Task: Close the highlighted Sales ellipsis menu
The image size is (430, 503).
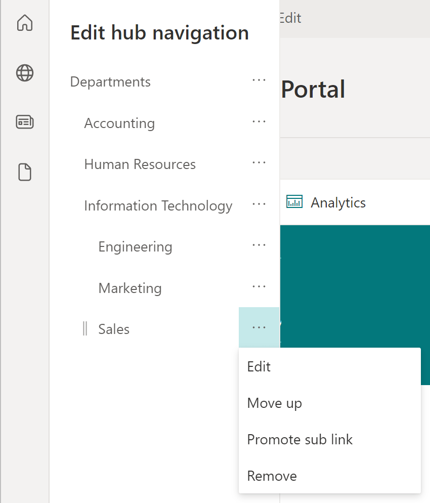Action: click(x=259, y=328)
